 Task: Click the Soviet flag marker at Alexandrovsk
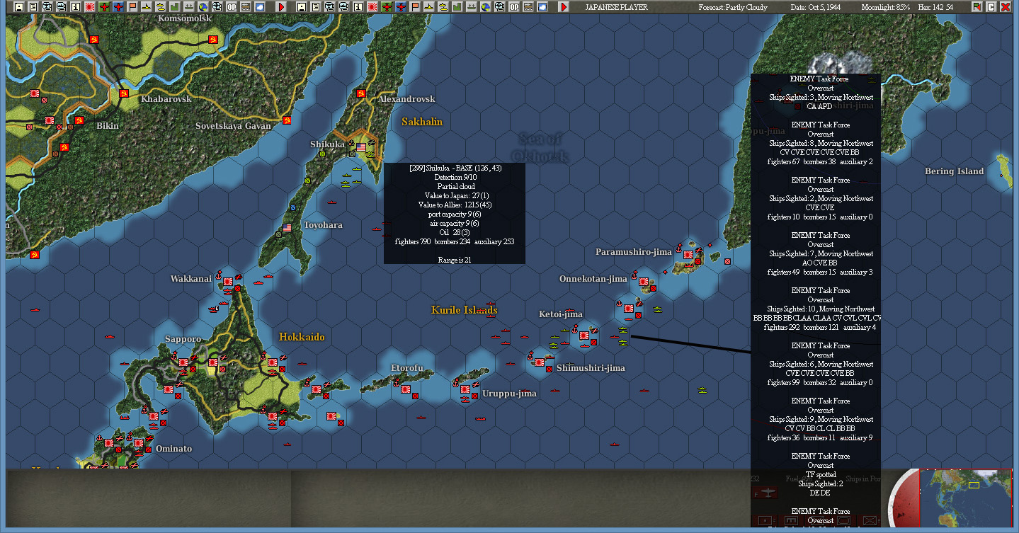361,93
